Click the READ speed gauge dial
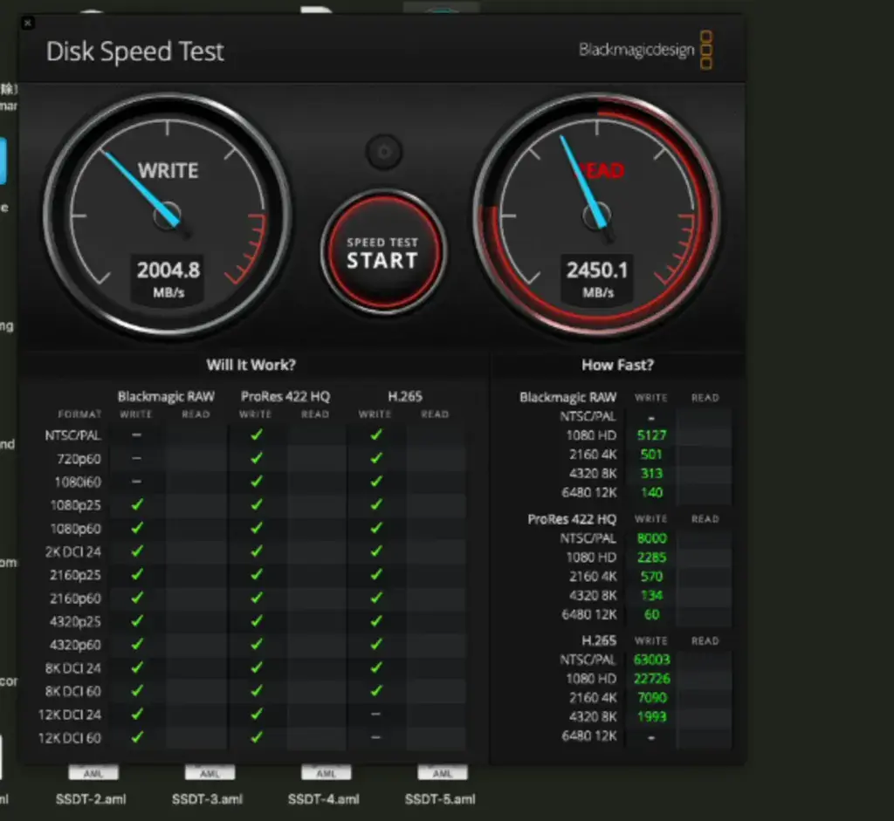894x821 pixels. coord(597,216)
